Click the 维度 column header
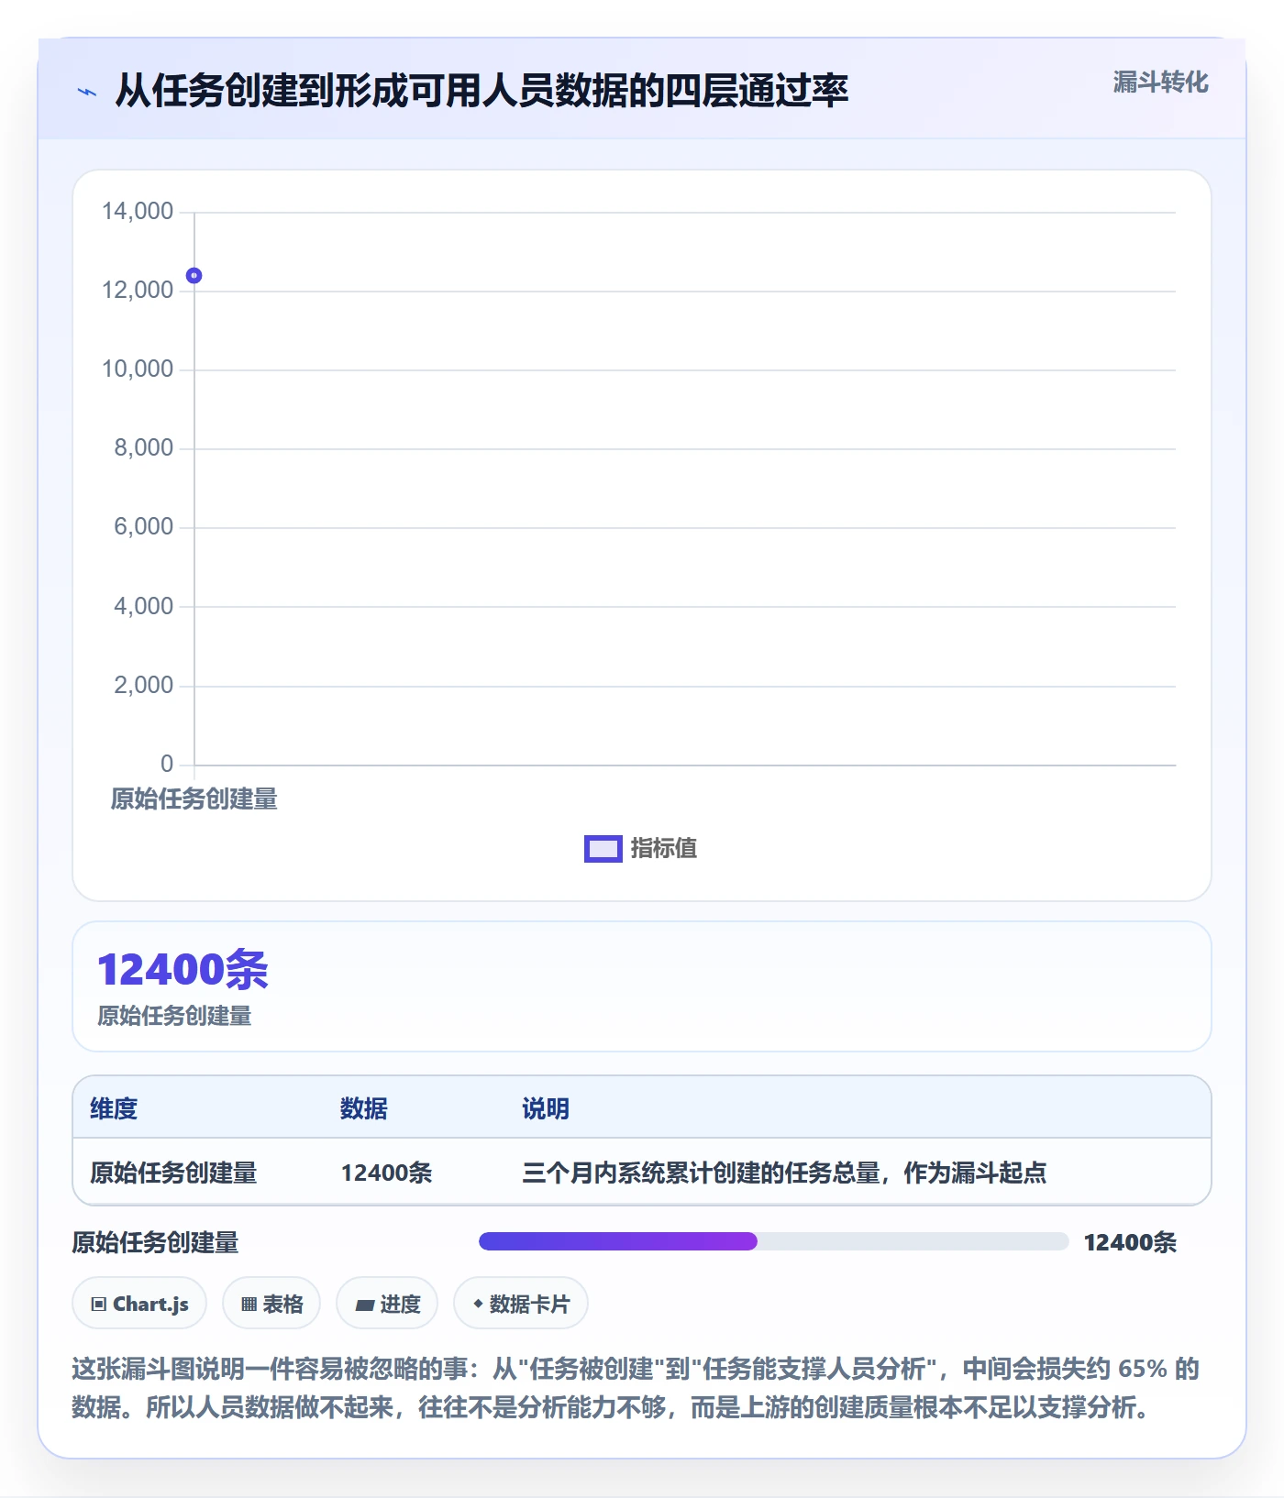 coord(114,1108)
